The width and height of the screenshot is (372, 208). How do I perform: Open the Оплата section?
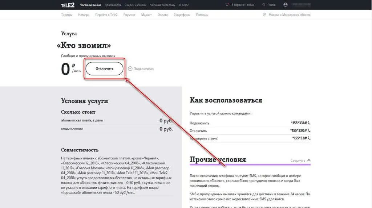point(162,14)
